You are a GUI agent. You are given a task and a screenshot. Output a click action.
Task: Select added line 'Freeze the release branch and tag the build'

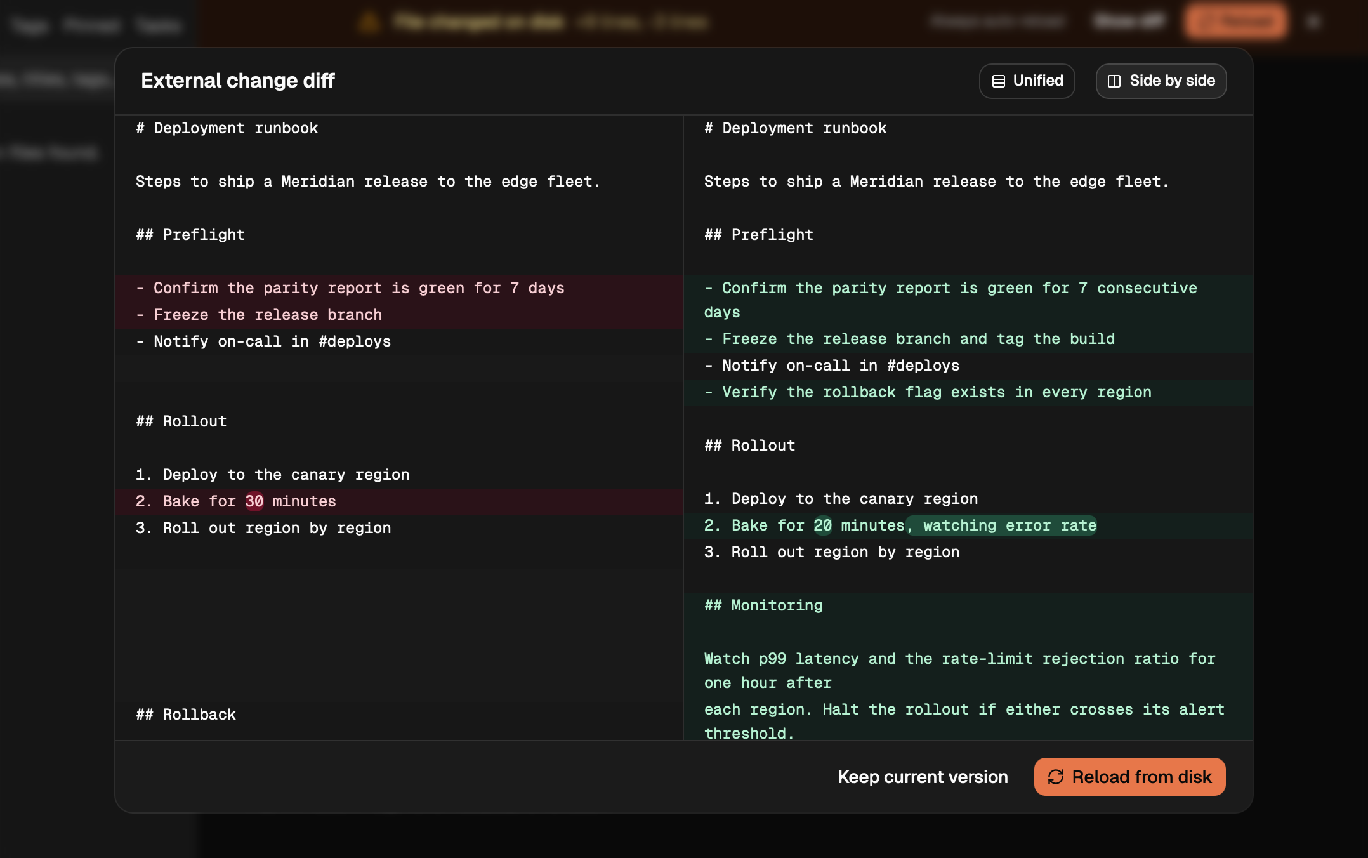968,339
